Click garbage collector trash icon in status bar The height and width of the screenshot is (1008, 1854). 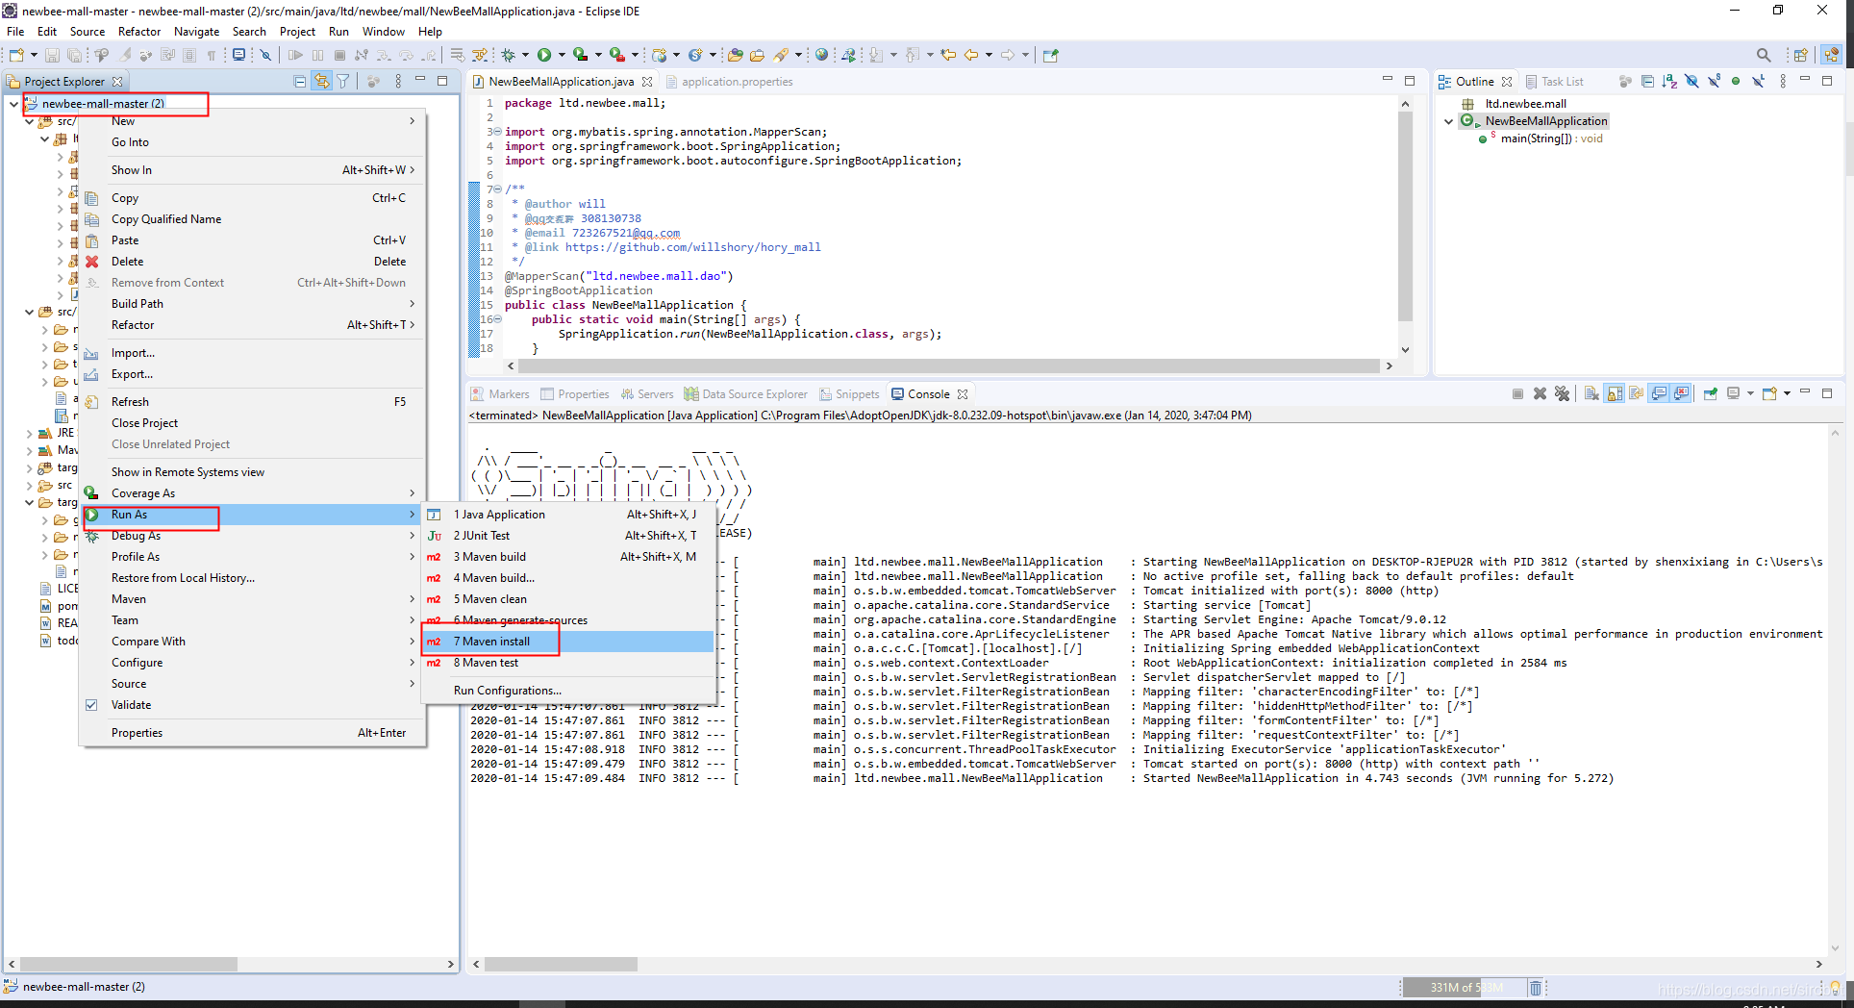click(1536, 988)
